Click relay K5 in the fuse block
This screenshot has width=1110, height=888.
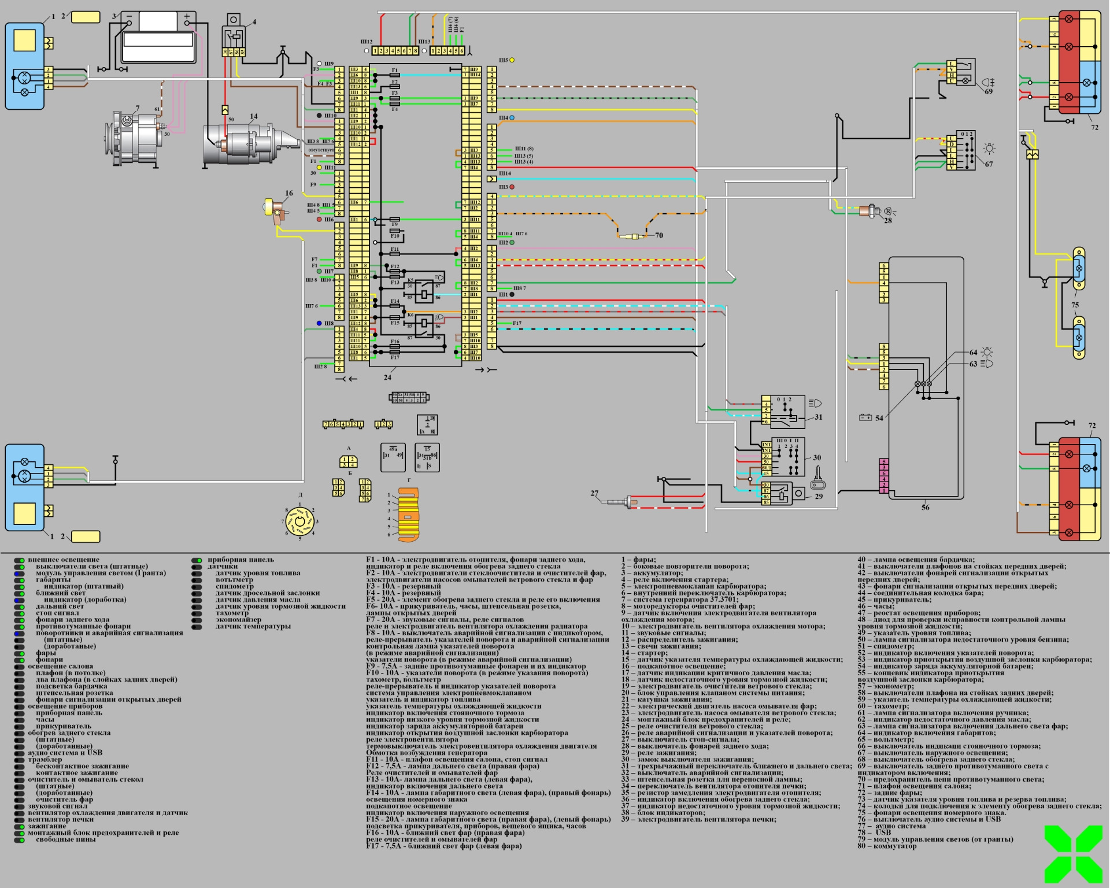click(x=425, y=290)
